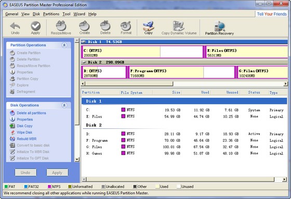Click Delete all partitions
Image resolution: width=291 pixels, height=199 pixels.
pos(28,113)
